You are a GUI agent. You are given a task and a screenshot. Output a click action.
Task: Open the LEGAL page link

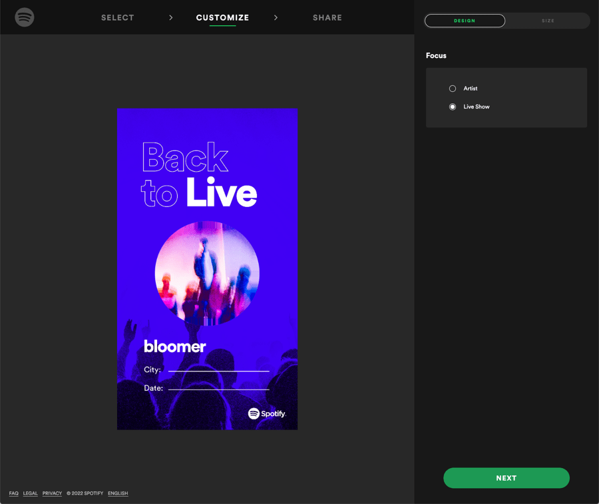click(x=30, y=493)
